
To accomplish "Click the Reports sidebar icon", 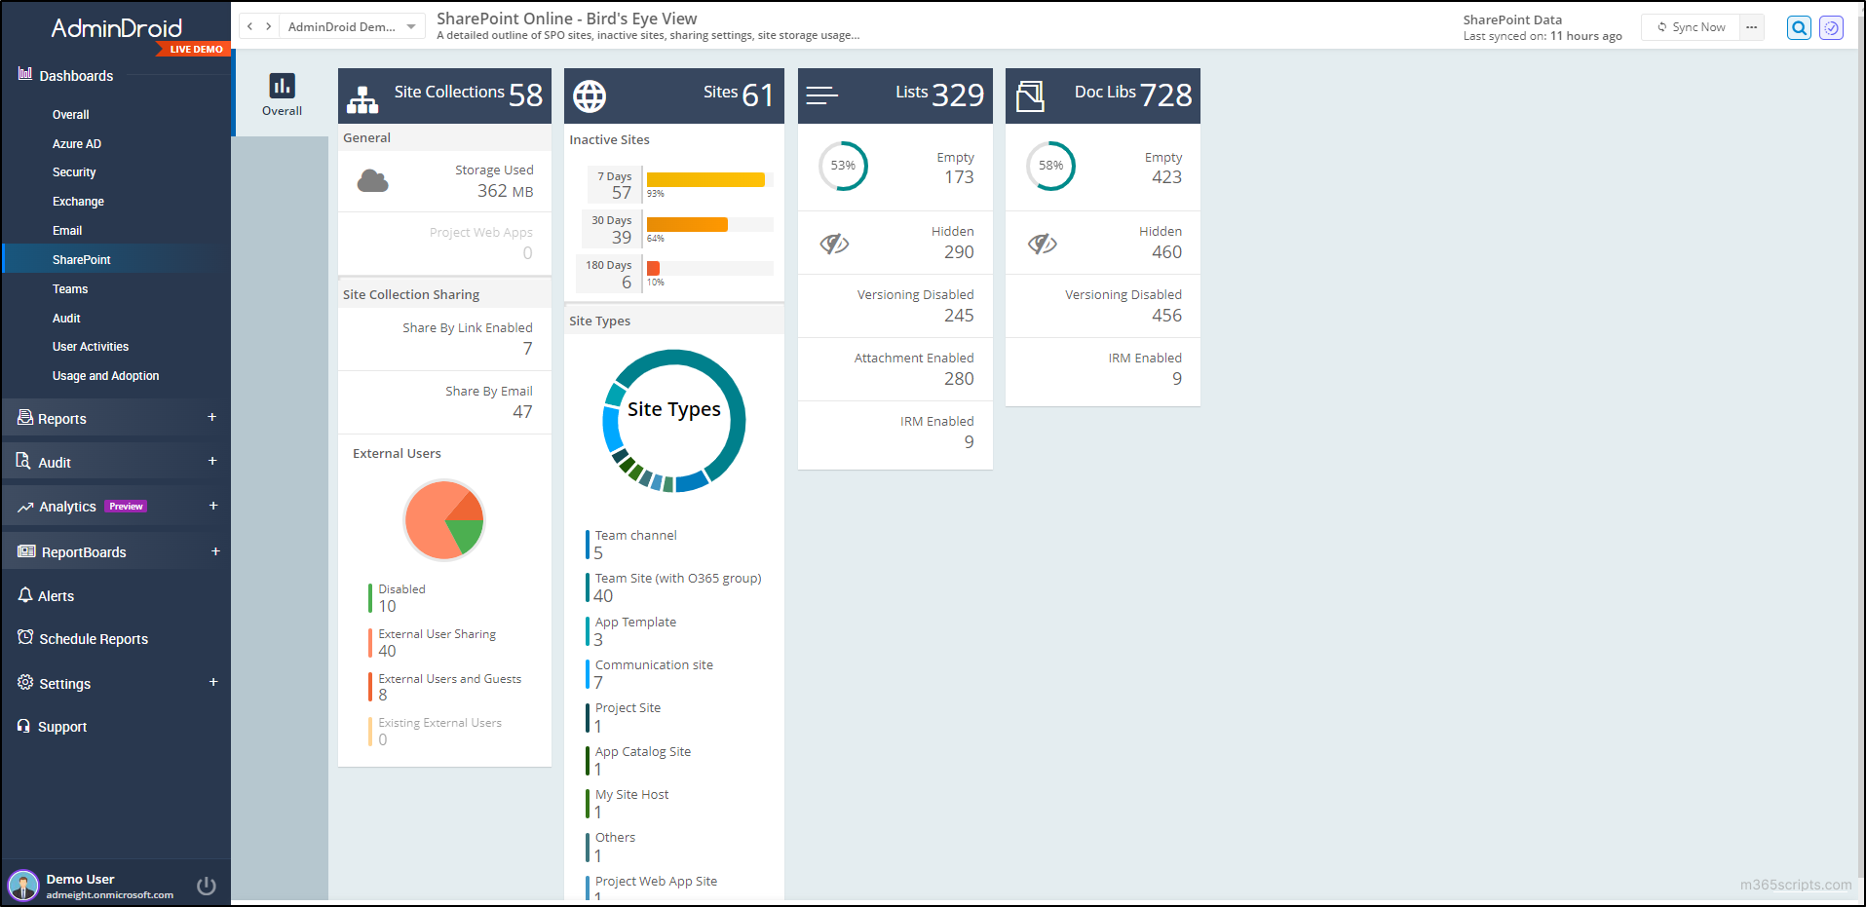I will [x=25, y=418].
